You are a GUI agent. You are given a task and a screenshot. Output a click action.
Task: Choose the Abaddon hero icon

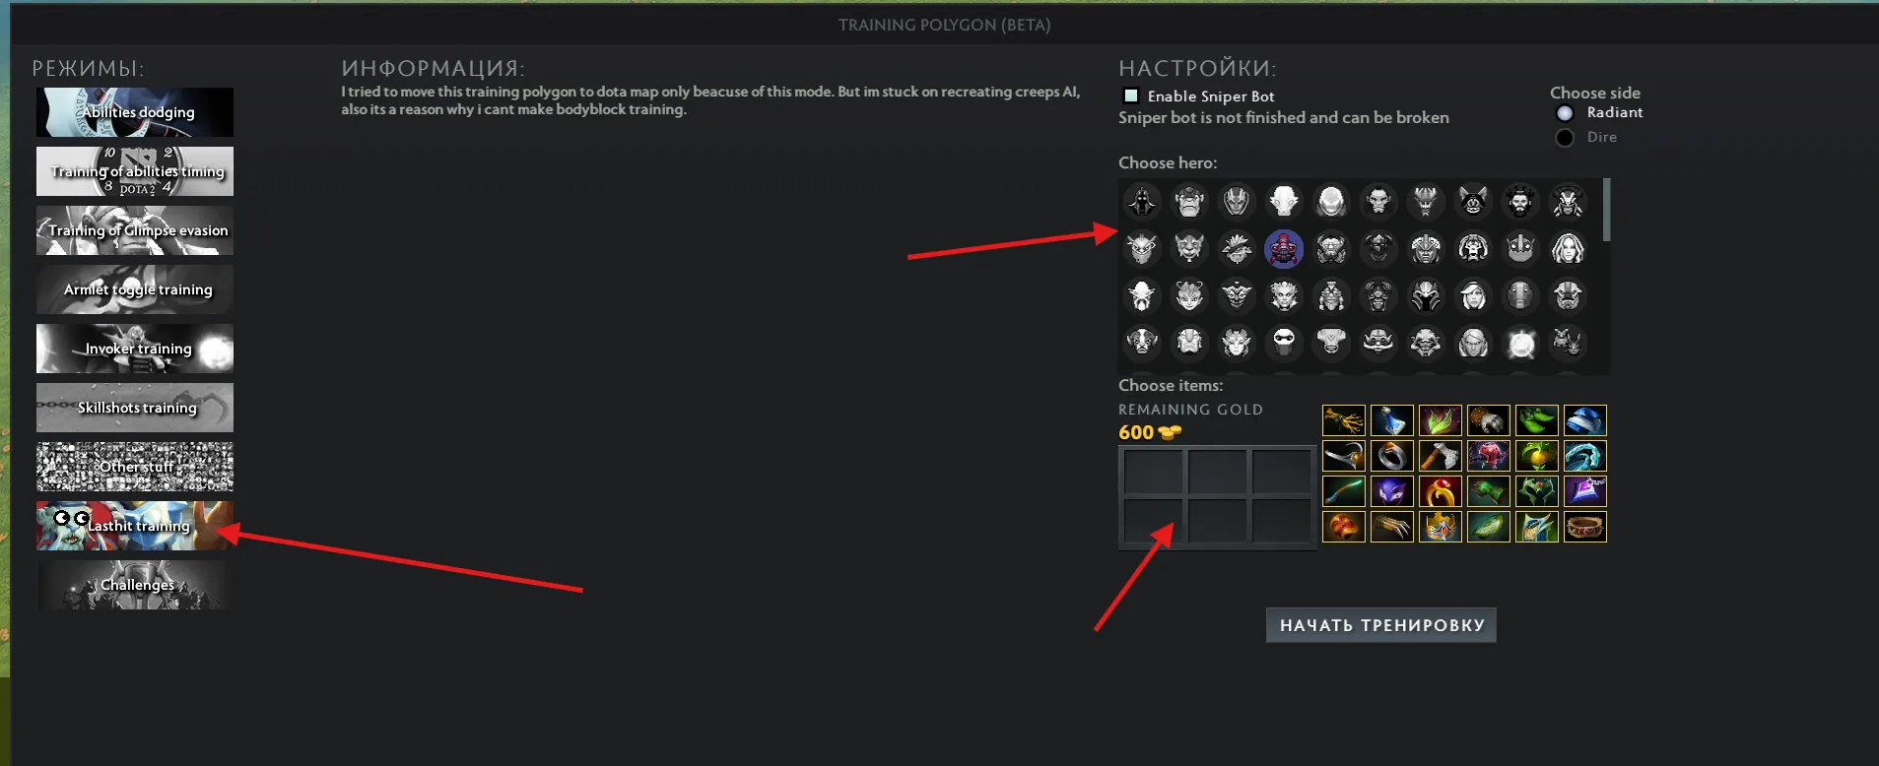(x=1142, y=202)
